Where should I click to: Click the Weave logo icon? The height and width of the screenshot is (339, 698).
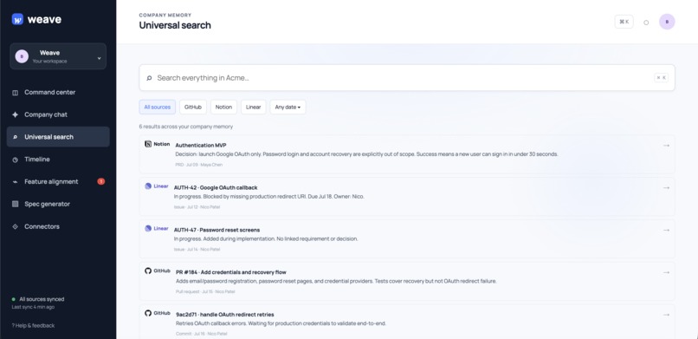coord(17,19)
